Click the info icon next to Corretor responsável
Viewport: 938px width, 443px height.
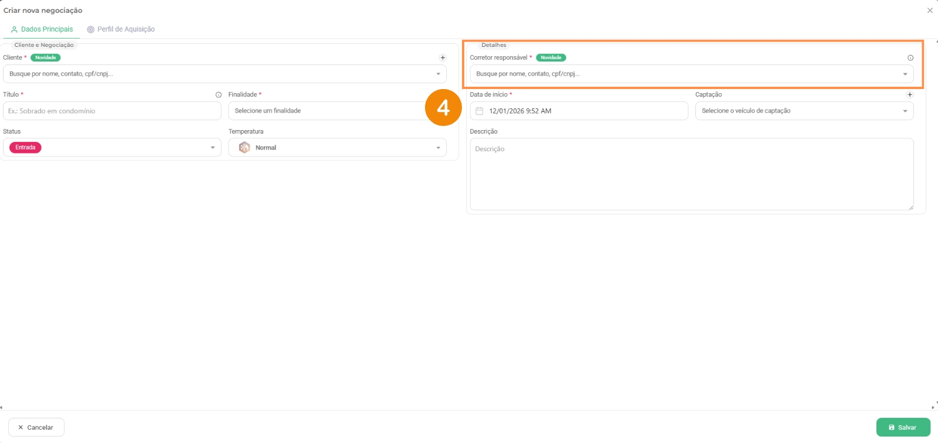(910, 58)
